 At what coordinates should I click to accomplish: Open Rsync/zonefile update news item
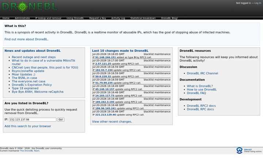tap(28, 71)
